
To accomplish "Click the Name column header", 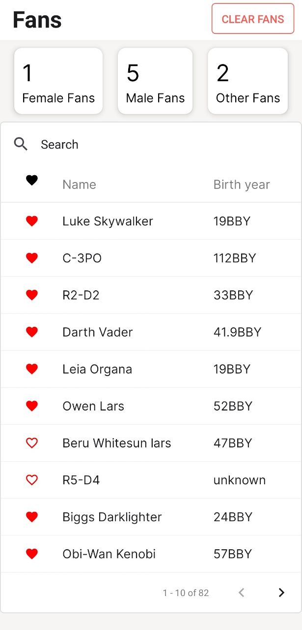I will coord(79,184).
